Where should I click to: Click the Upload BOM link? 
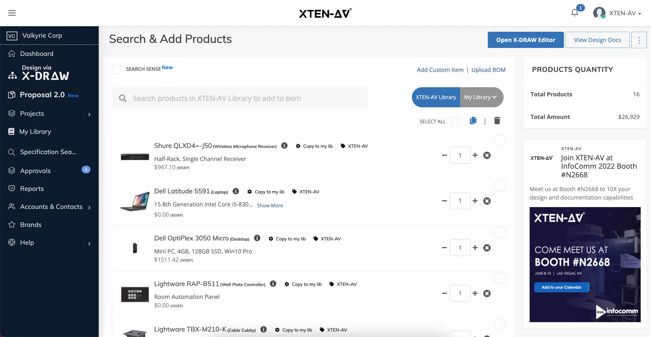(488, 70)
